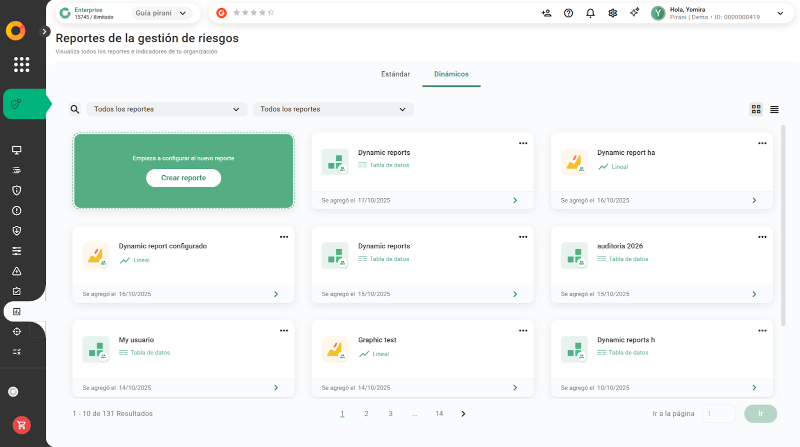Expand the collapsed sidebar arrow
This screenshot has width=800, height=447.
tap(44, 31)
